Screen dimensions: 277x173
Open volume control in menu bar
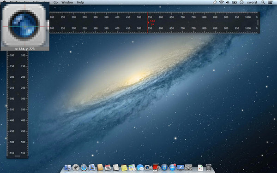click(228, 2)
